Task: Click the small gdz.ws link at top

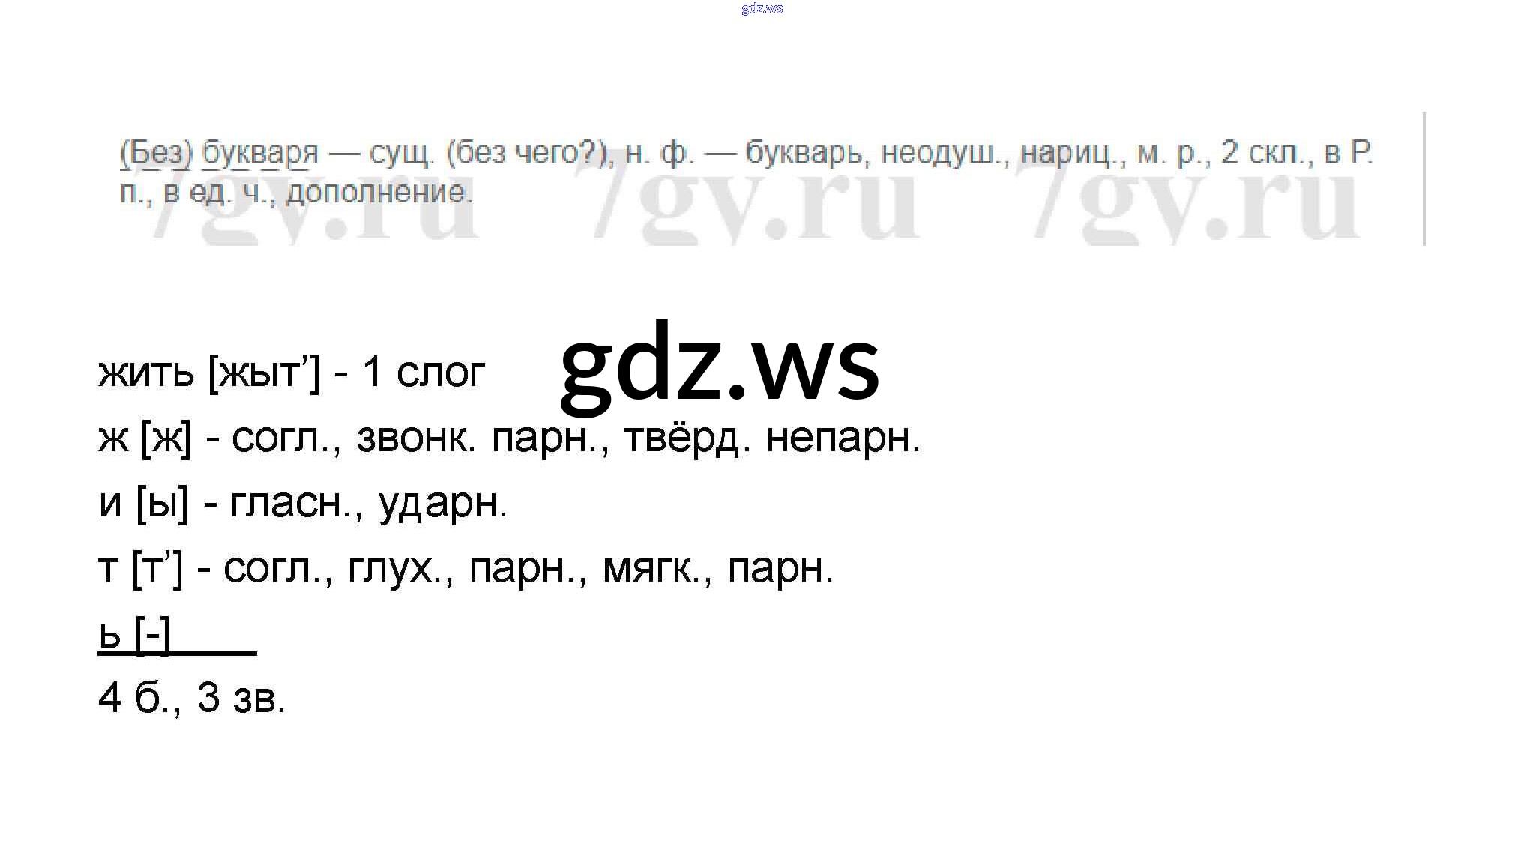Action: (762, 9)
